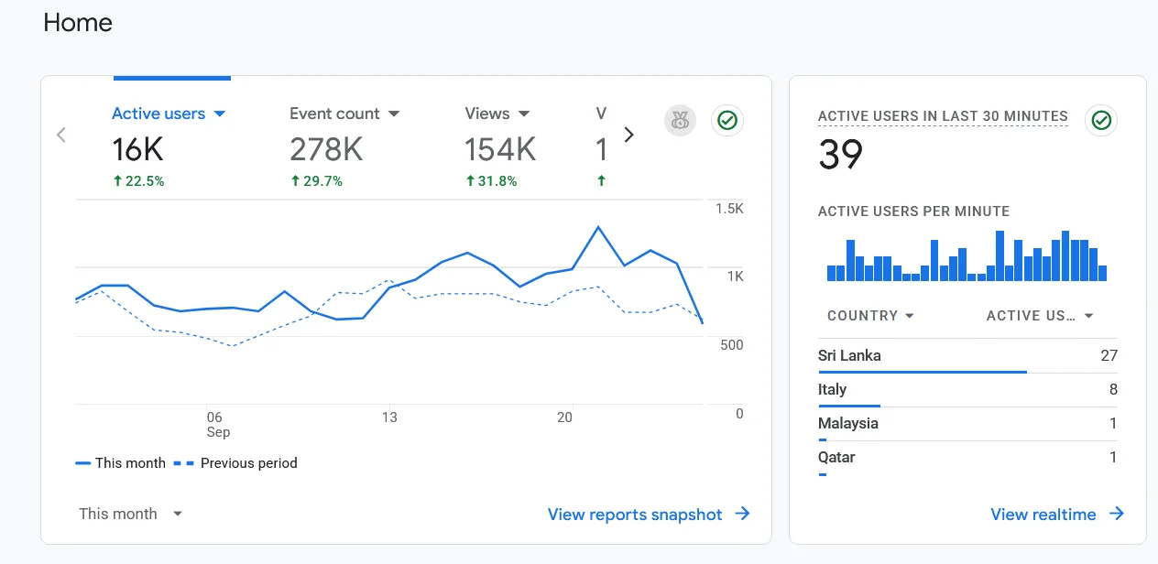1158x564 pixels.
Task: Click the 27 value in Sri Lanka row
Action: tap(1109, 356)
